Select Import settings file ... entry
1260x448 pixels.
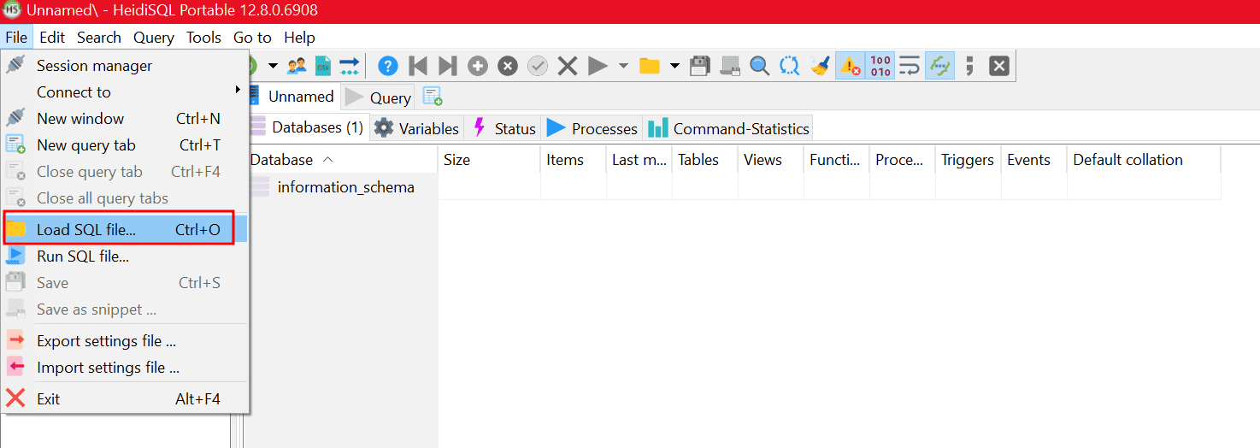[x=125, y=368]
